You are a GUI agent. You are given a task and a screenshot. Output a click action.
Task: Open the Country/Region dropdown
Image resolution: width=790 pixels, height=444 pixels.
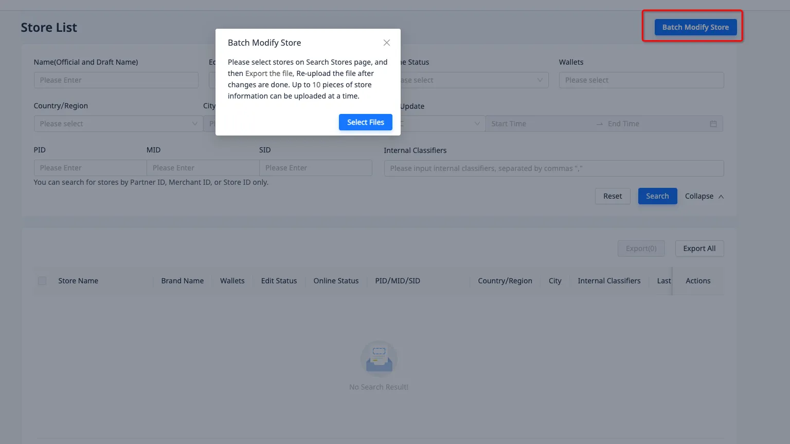(x=118, y=124)
